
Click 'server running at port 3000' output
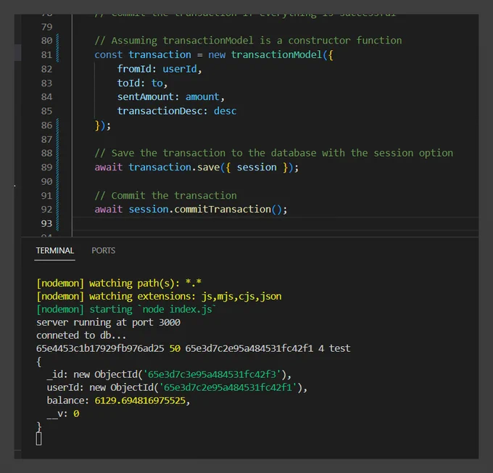click(108, 323)
